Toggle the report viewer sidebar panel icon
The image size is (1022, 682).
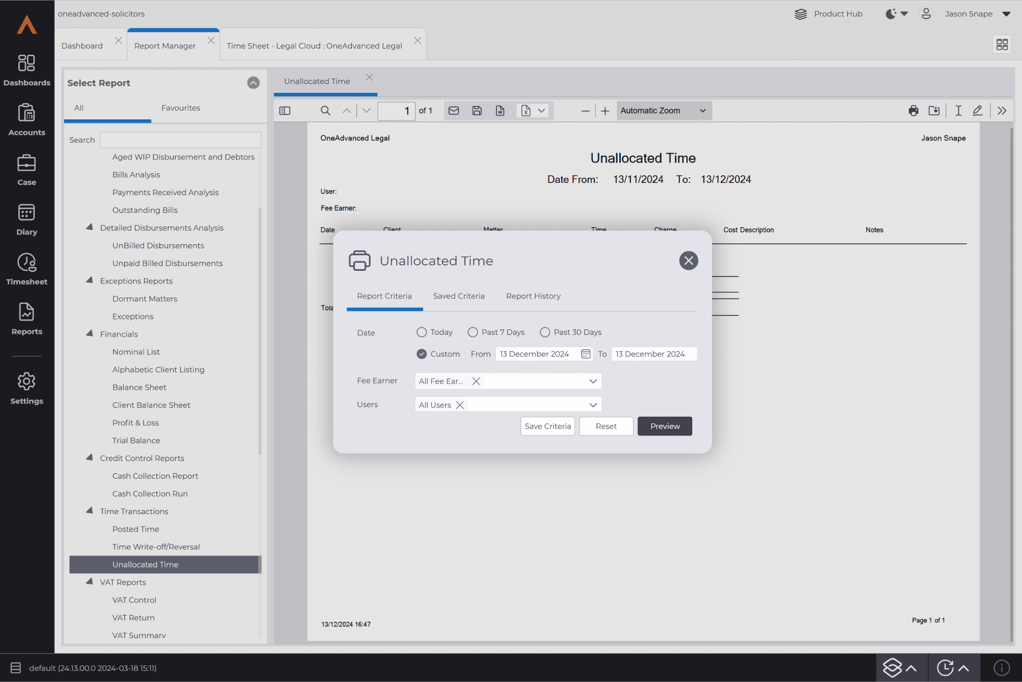[285, 111]
